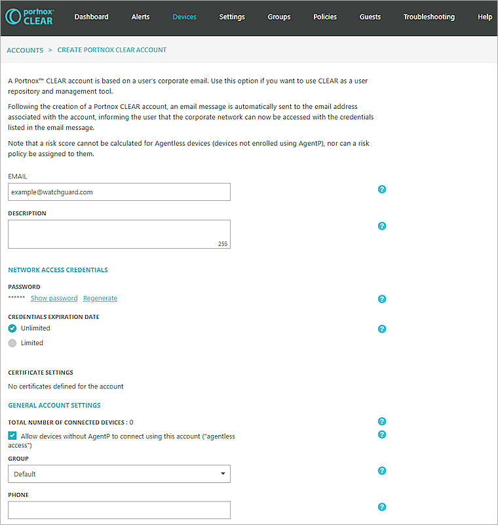The width and height of the screenshot is (498, 525).
Task: Navigate to the Settings menu
Action: coord(232,16)
